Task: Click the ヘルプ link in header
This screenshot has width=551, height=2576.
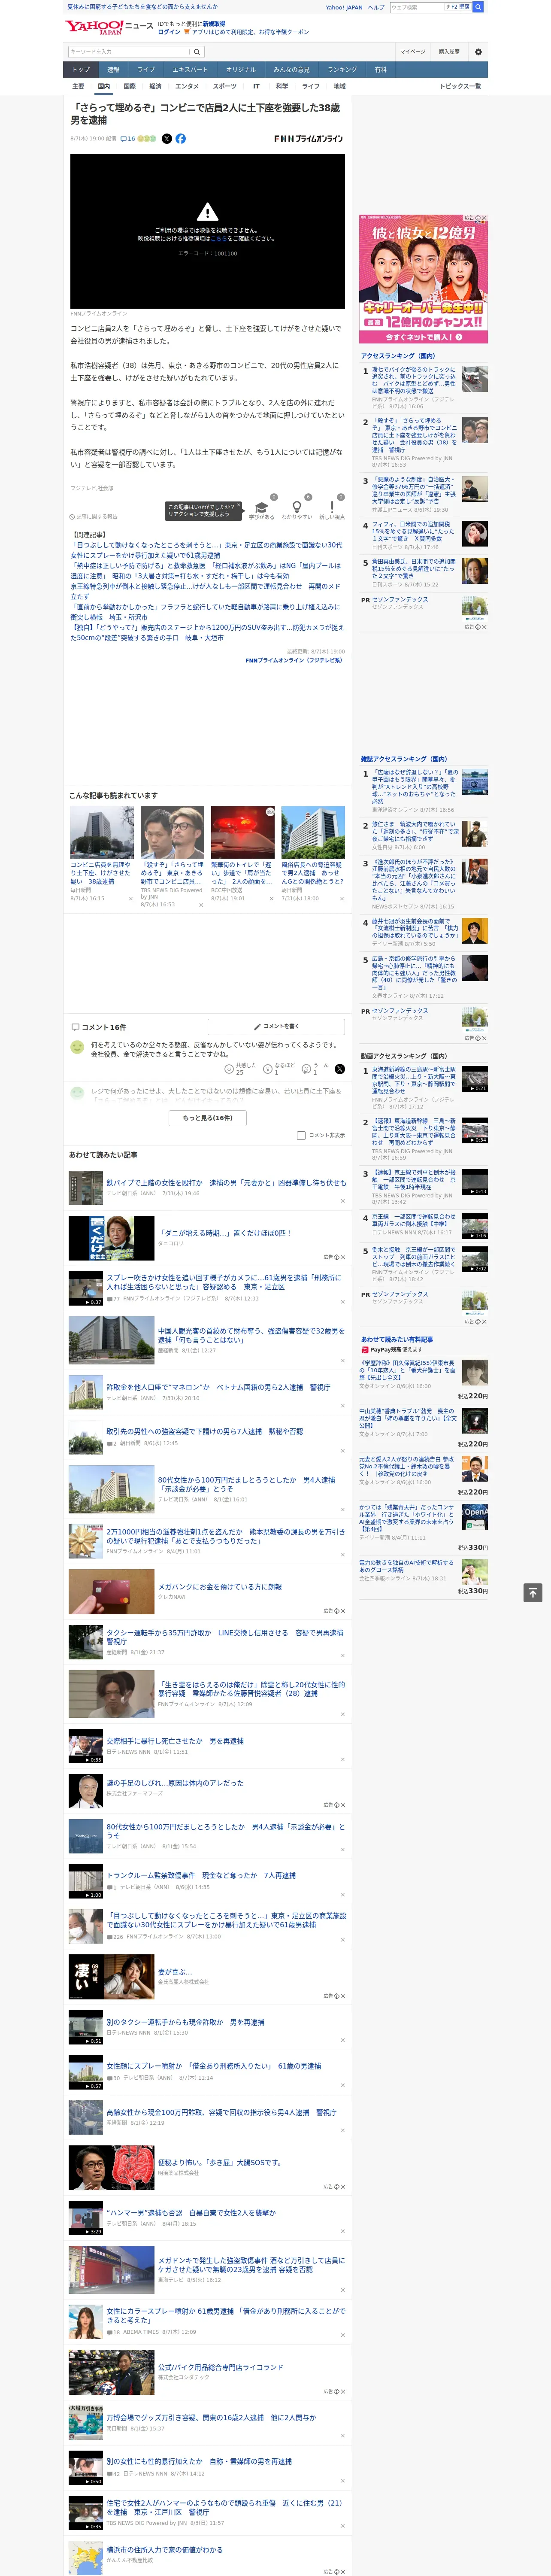Action: click(x=376, y=7)
